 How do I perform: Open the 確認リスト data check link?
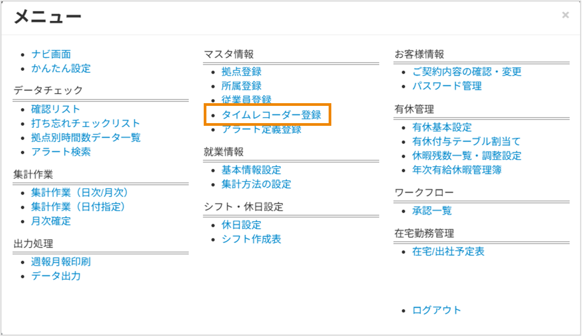(x=55, y=109)
